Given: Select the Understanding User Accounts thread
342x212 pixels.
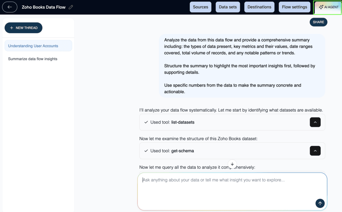Looking at the screenshot, I should click(32, 45).
